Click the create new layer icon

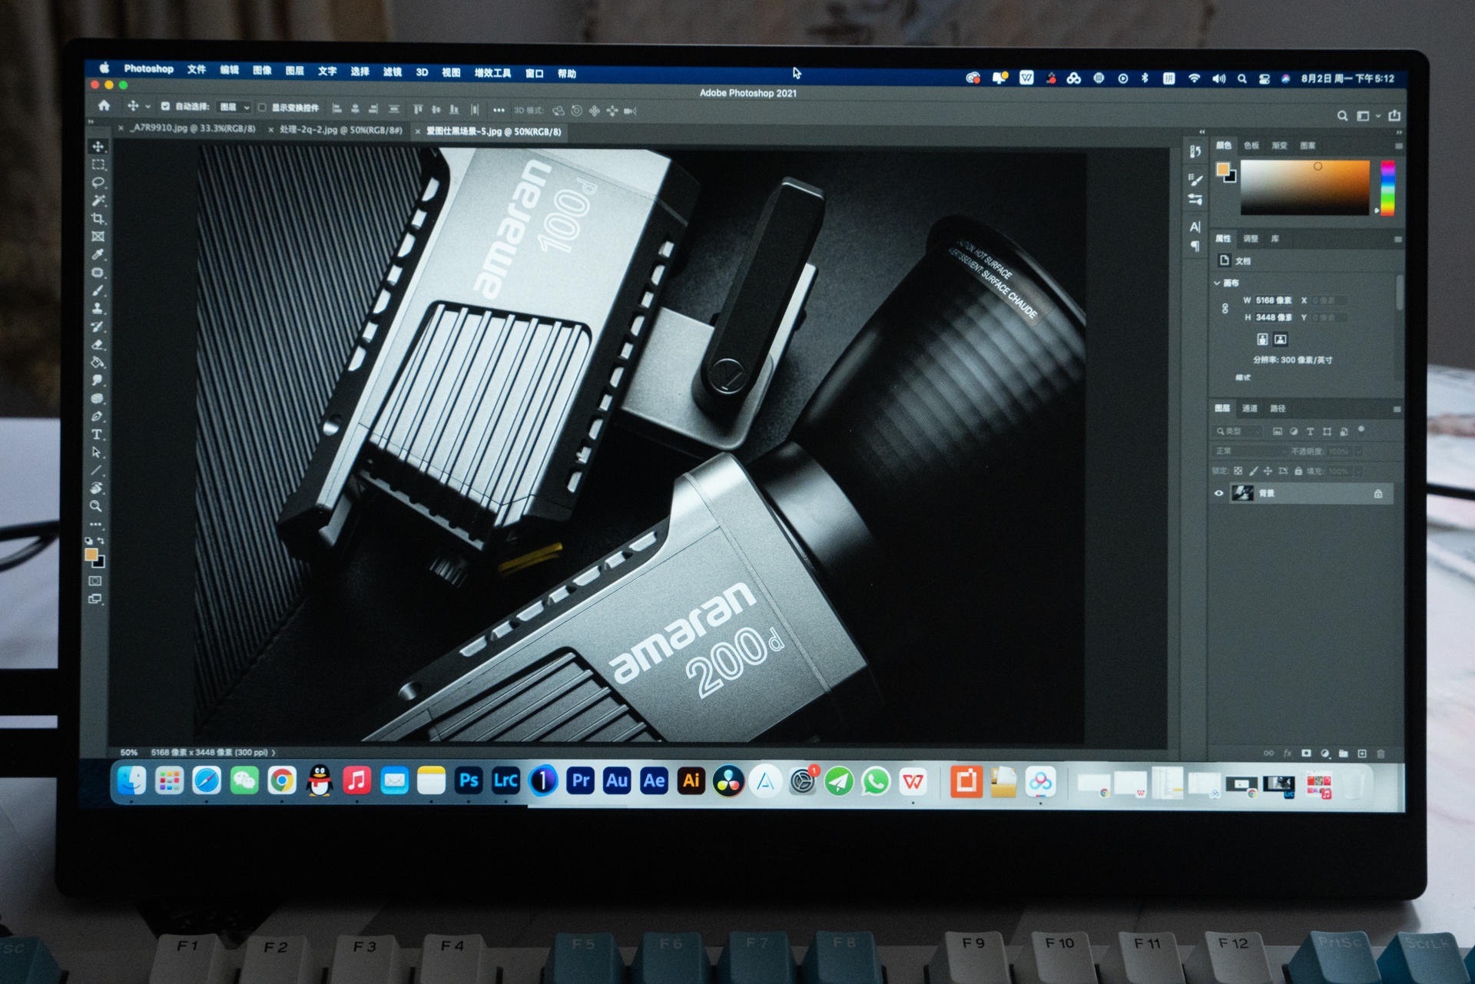(1362, 754)
